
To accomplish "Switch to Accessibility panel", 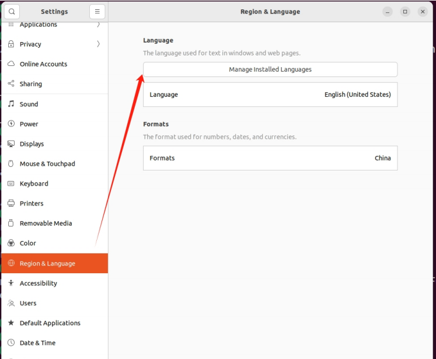I will coord(54,283).
